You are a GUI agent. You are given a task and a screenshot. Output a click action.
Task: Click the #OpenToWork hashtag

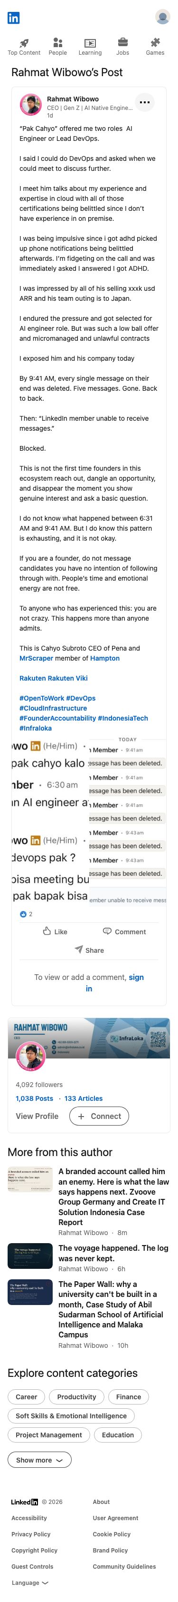(x=41, y=698)
